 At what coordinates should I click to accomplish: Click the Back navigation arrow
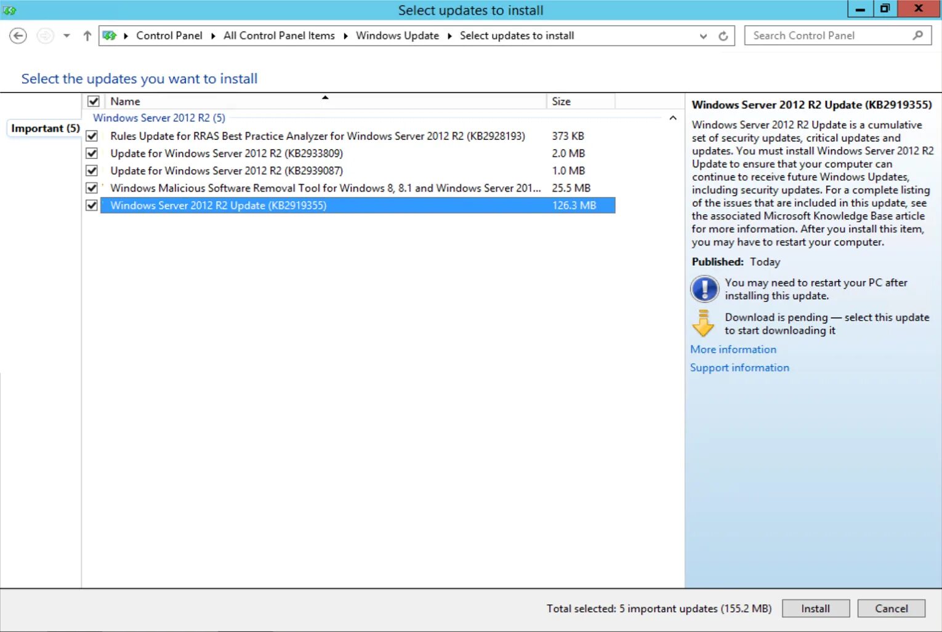18,36
